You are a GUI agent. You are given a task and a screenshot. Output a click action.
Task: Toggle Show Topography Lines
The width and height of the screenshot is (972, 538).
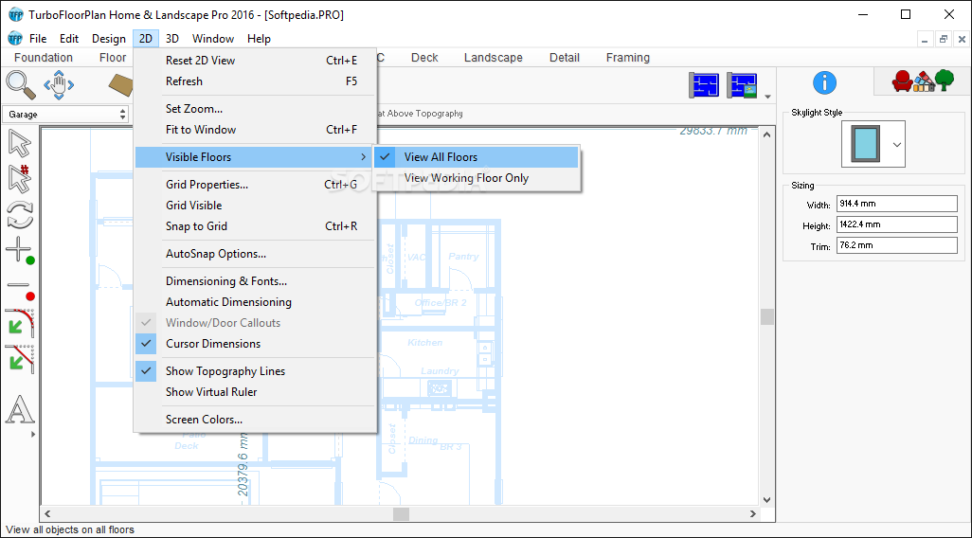256,371
